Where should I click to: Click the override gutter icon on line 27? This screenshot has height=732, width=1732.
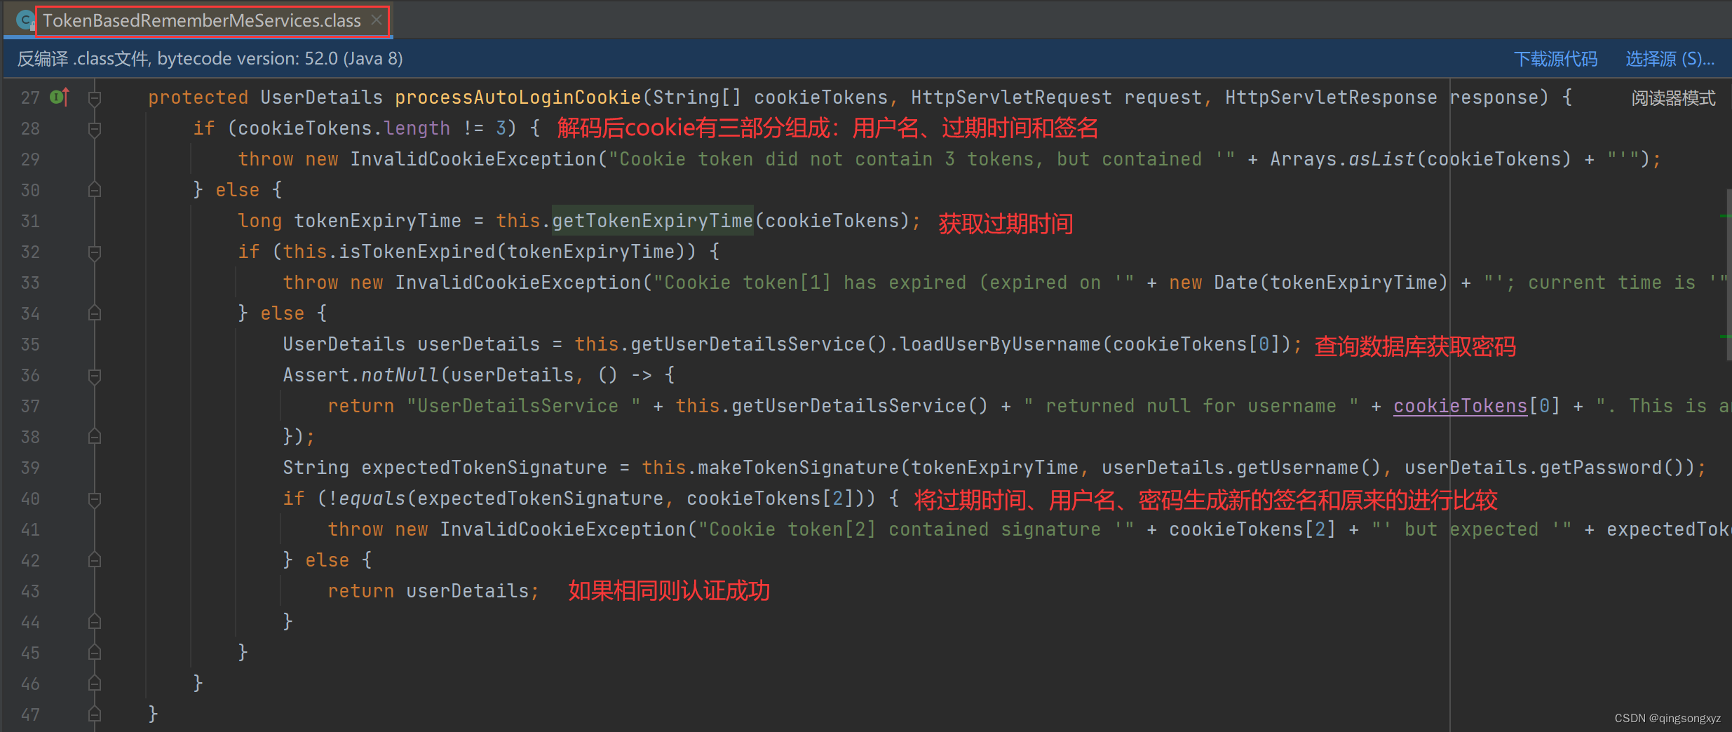click(60, 97)
